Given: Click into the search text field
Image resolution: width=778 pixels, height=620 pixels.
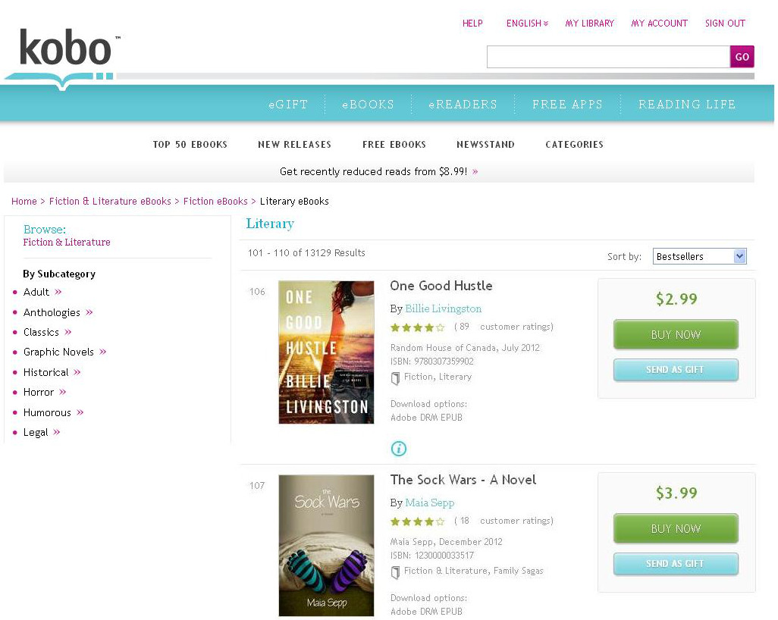Looking at the screenshot, I should pyautogui.click(x=607, y=57).
